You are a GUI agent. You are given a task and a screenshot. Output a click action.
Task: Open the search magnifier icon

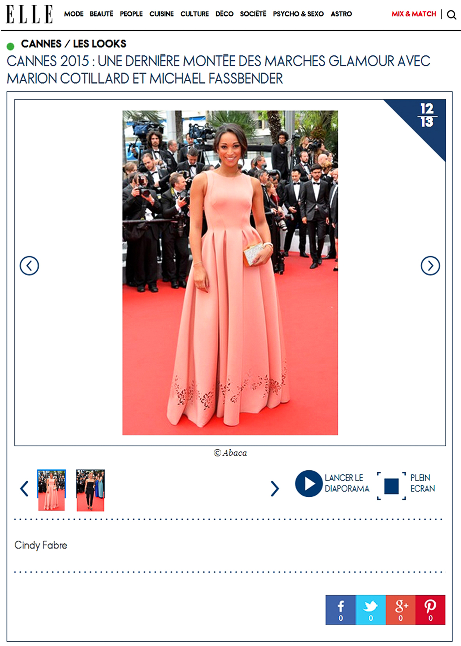tap(452, 15)
